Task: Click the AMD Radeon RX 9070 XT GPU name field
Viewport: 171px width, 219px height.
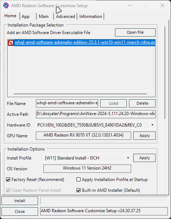Action: point(83,135)
